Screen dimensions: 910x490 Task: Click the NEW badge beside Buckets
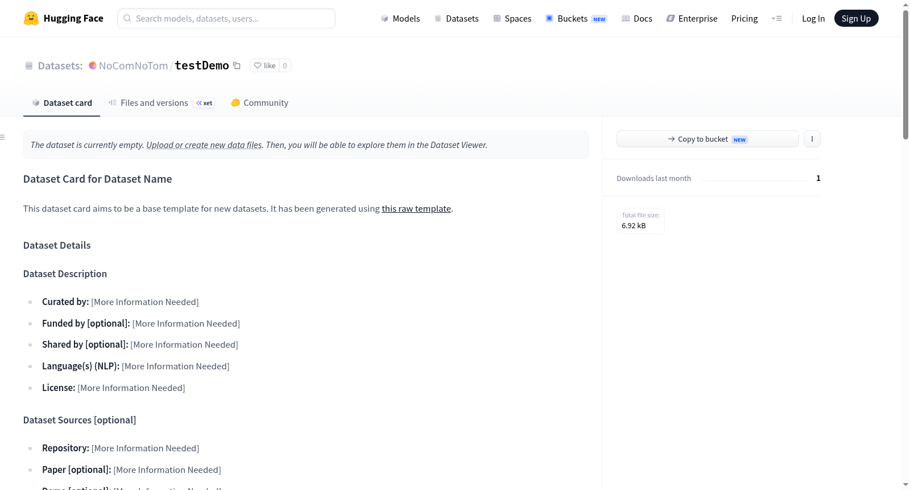[x=599, y=19]
